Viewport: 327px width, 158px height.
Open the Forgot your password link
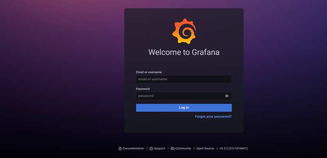coord(213,117)
